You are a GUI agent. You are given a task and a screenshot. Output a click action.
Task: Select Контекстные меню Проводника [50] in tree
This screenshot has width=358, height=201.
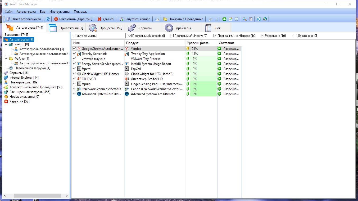(36, 87)
